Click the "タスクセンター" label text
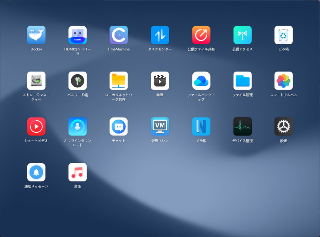 pos(160,49)
